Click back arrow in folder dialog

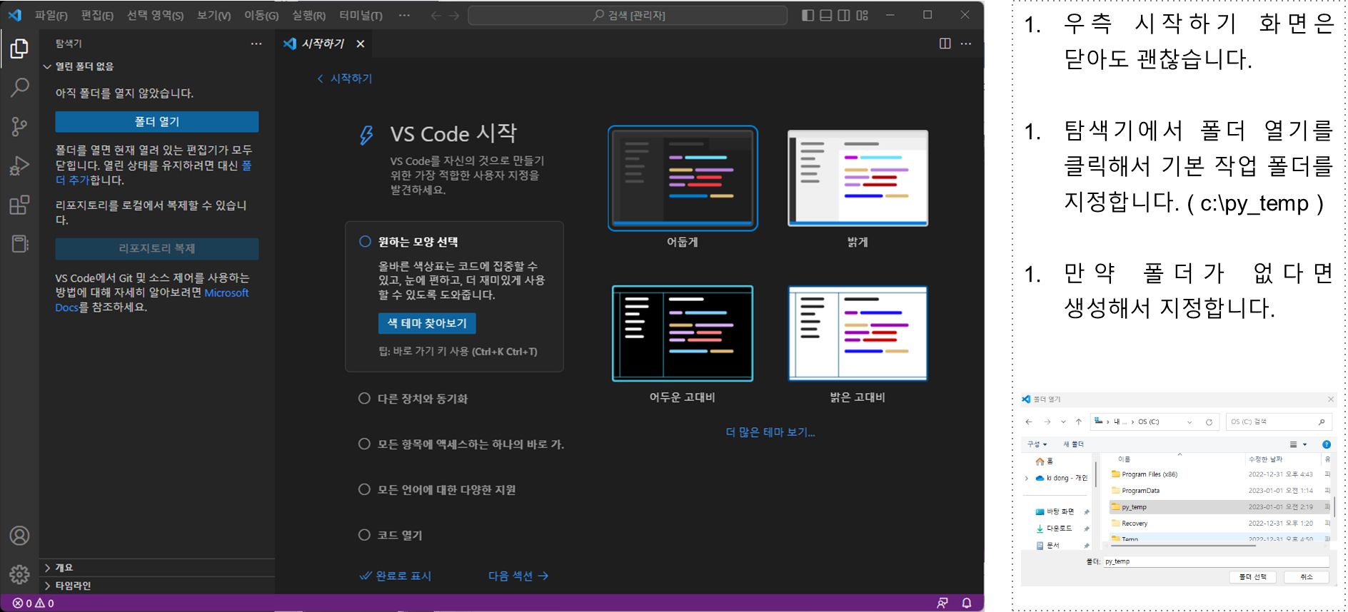1029,422
